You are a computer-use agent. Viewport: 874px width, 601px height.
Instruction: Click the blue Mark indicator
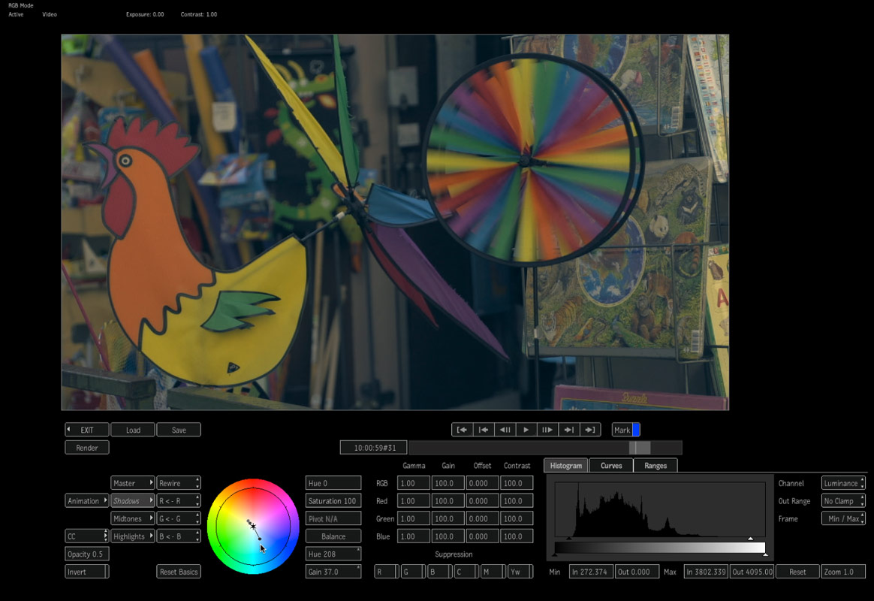tap(636, 430)
